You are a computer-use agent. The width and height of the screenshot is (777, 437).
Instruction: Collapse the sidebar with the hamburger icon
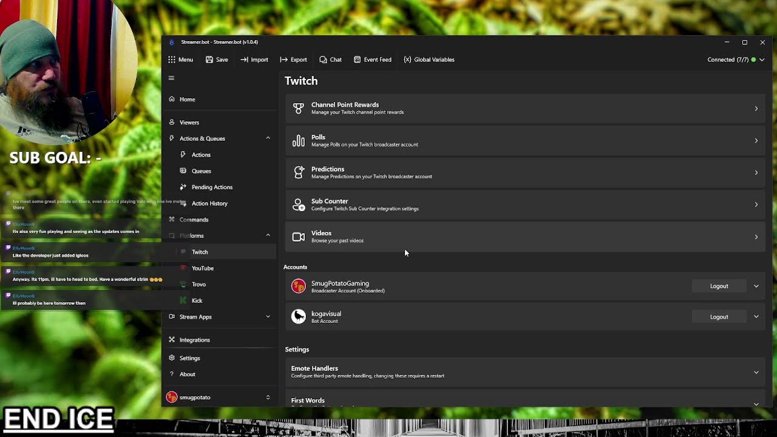pos(171,78)
